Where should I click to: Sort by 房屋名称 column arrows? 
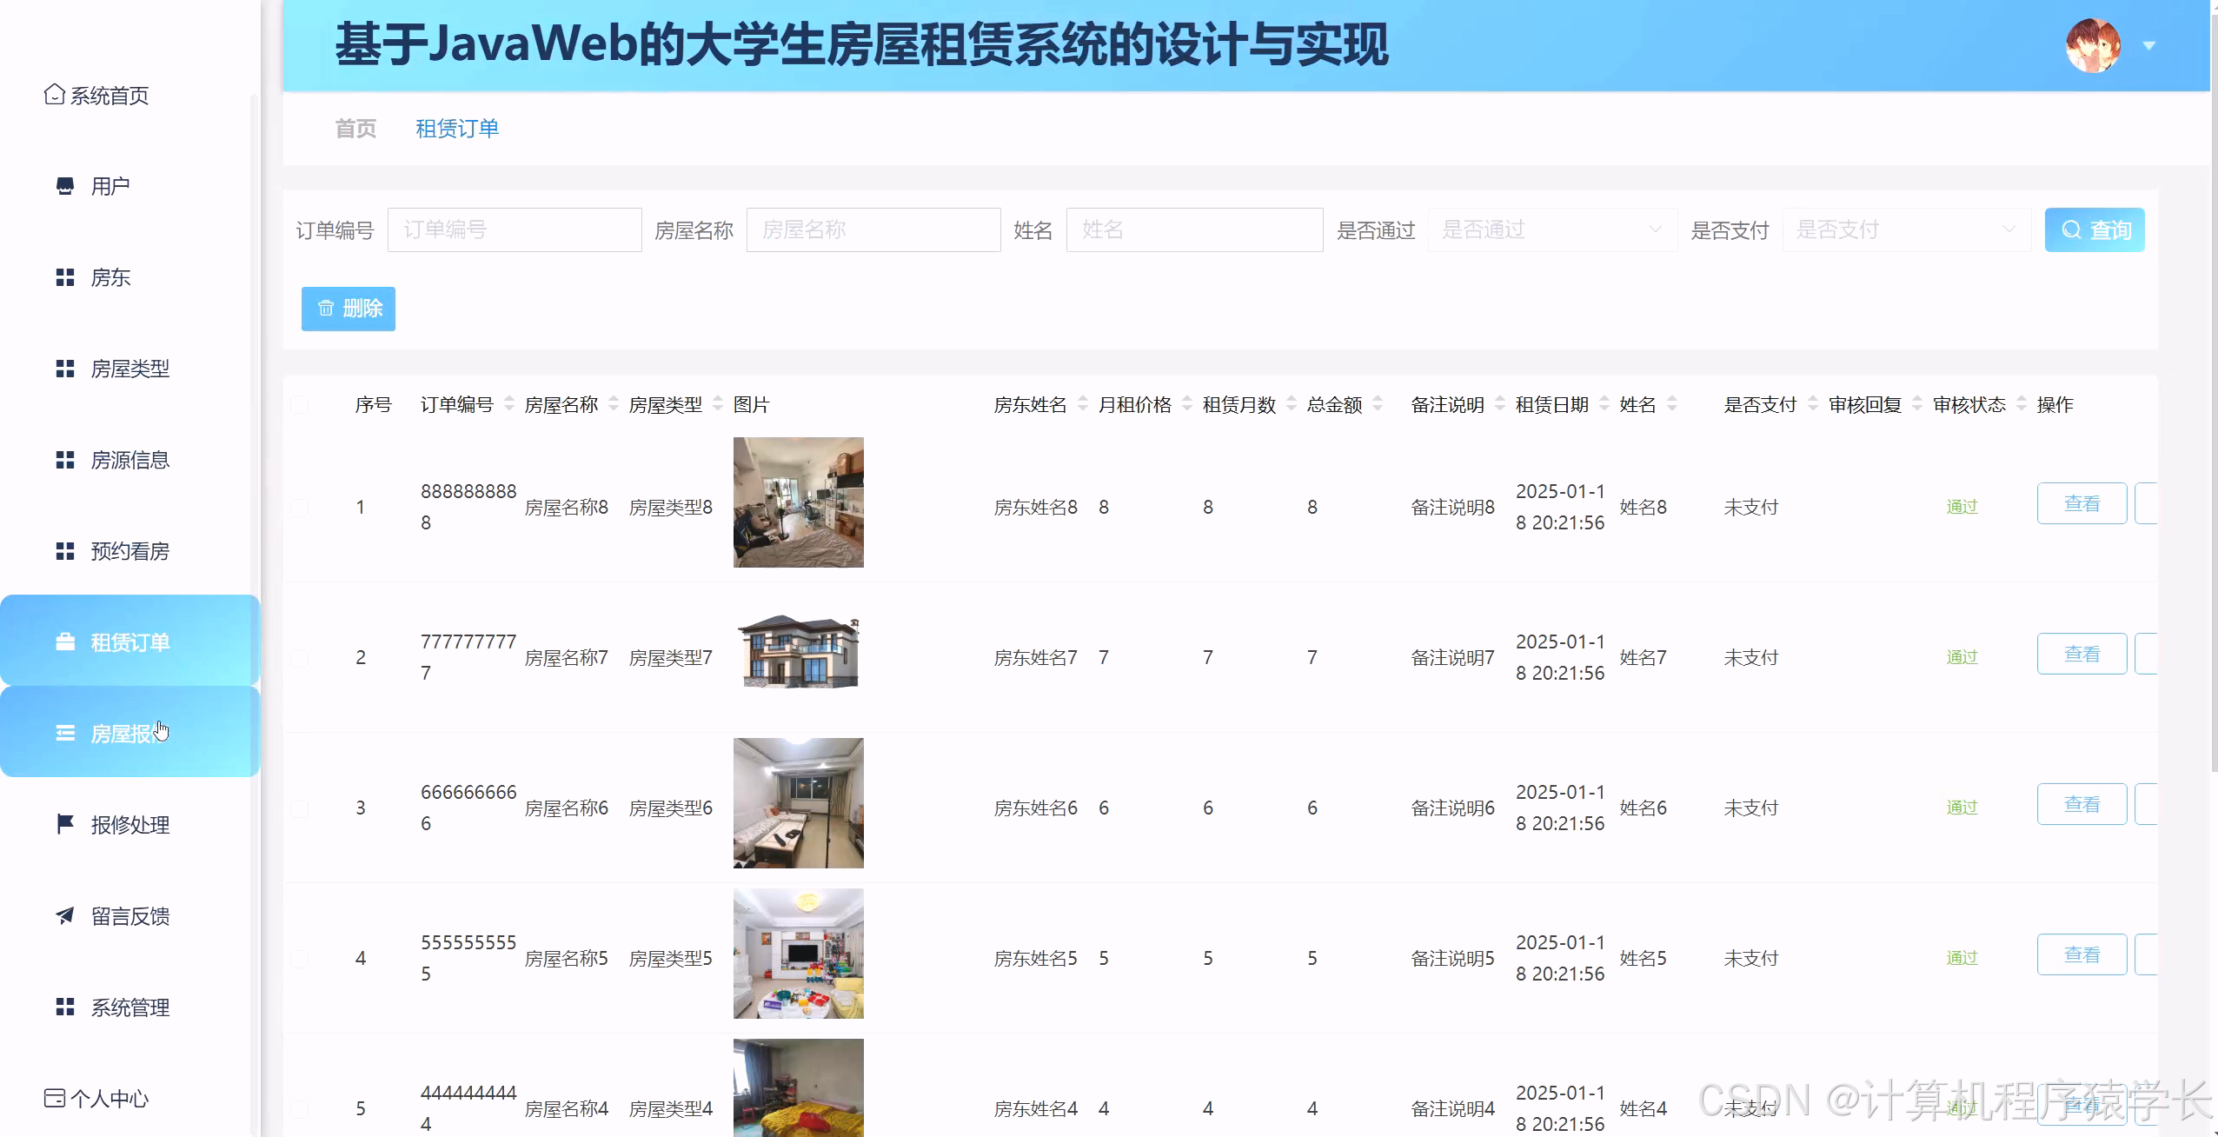tap(614, 404)
